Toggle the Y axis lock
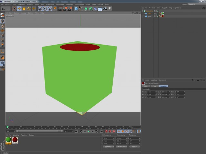 45,9
